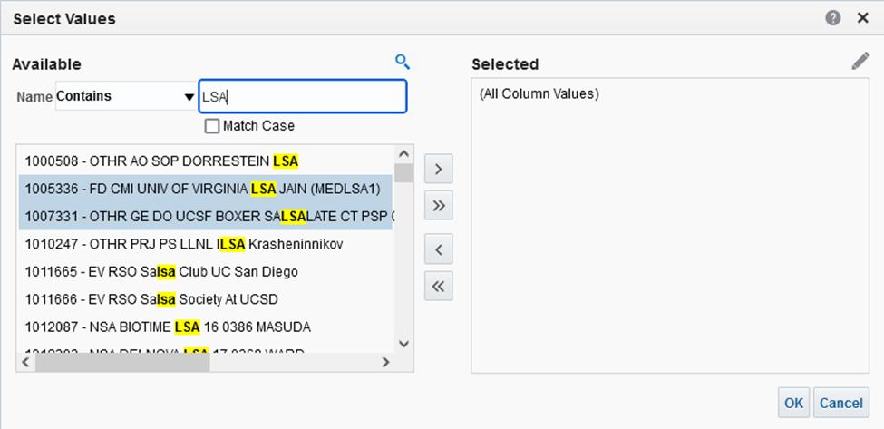Click the pencil edit icon above Selected
The width and height of the screenshot is (884, 429).
pos(860,62)
